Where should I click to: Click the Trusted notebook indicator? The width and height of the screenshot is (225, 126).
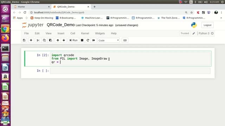(x=185, y=33)
